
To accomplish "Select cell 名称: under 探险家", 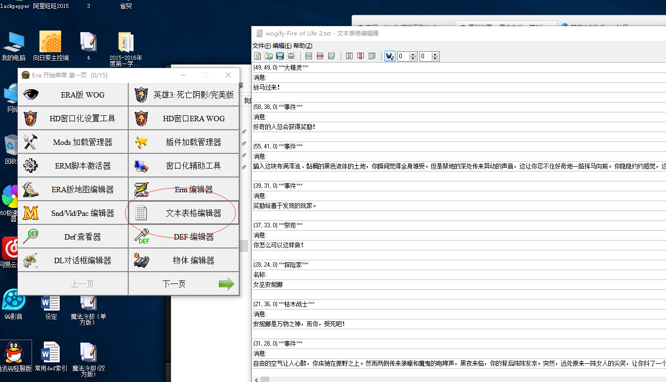I will point(459,275).
